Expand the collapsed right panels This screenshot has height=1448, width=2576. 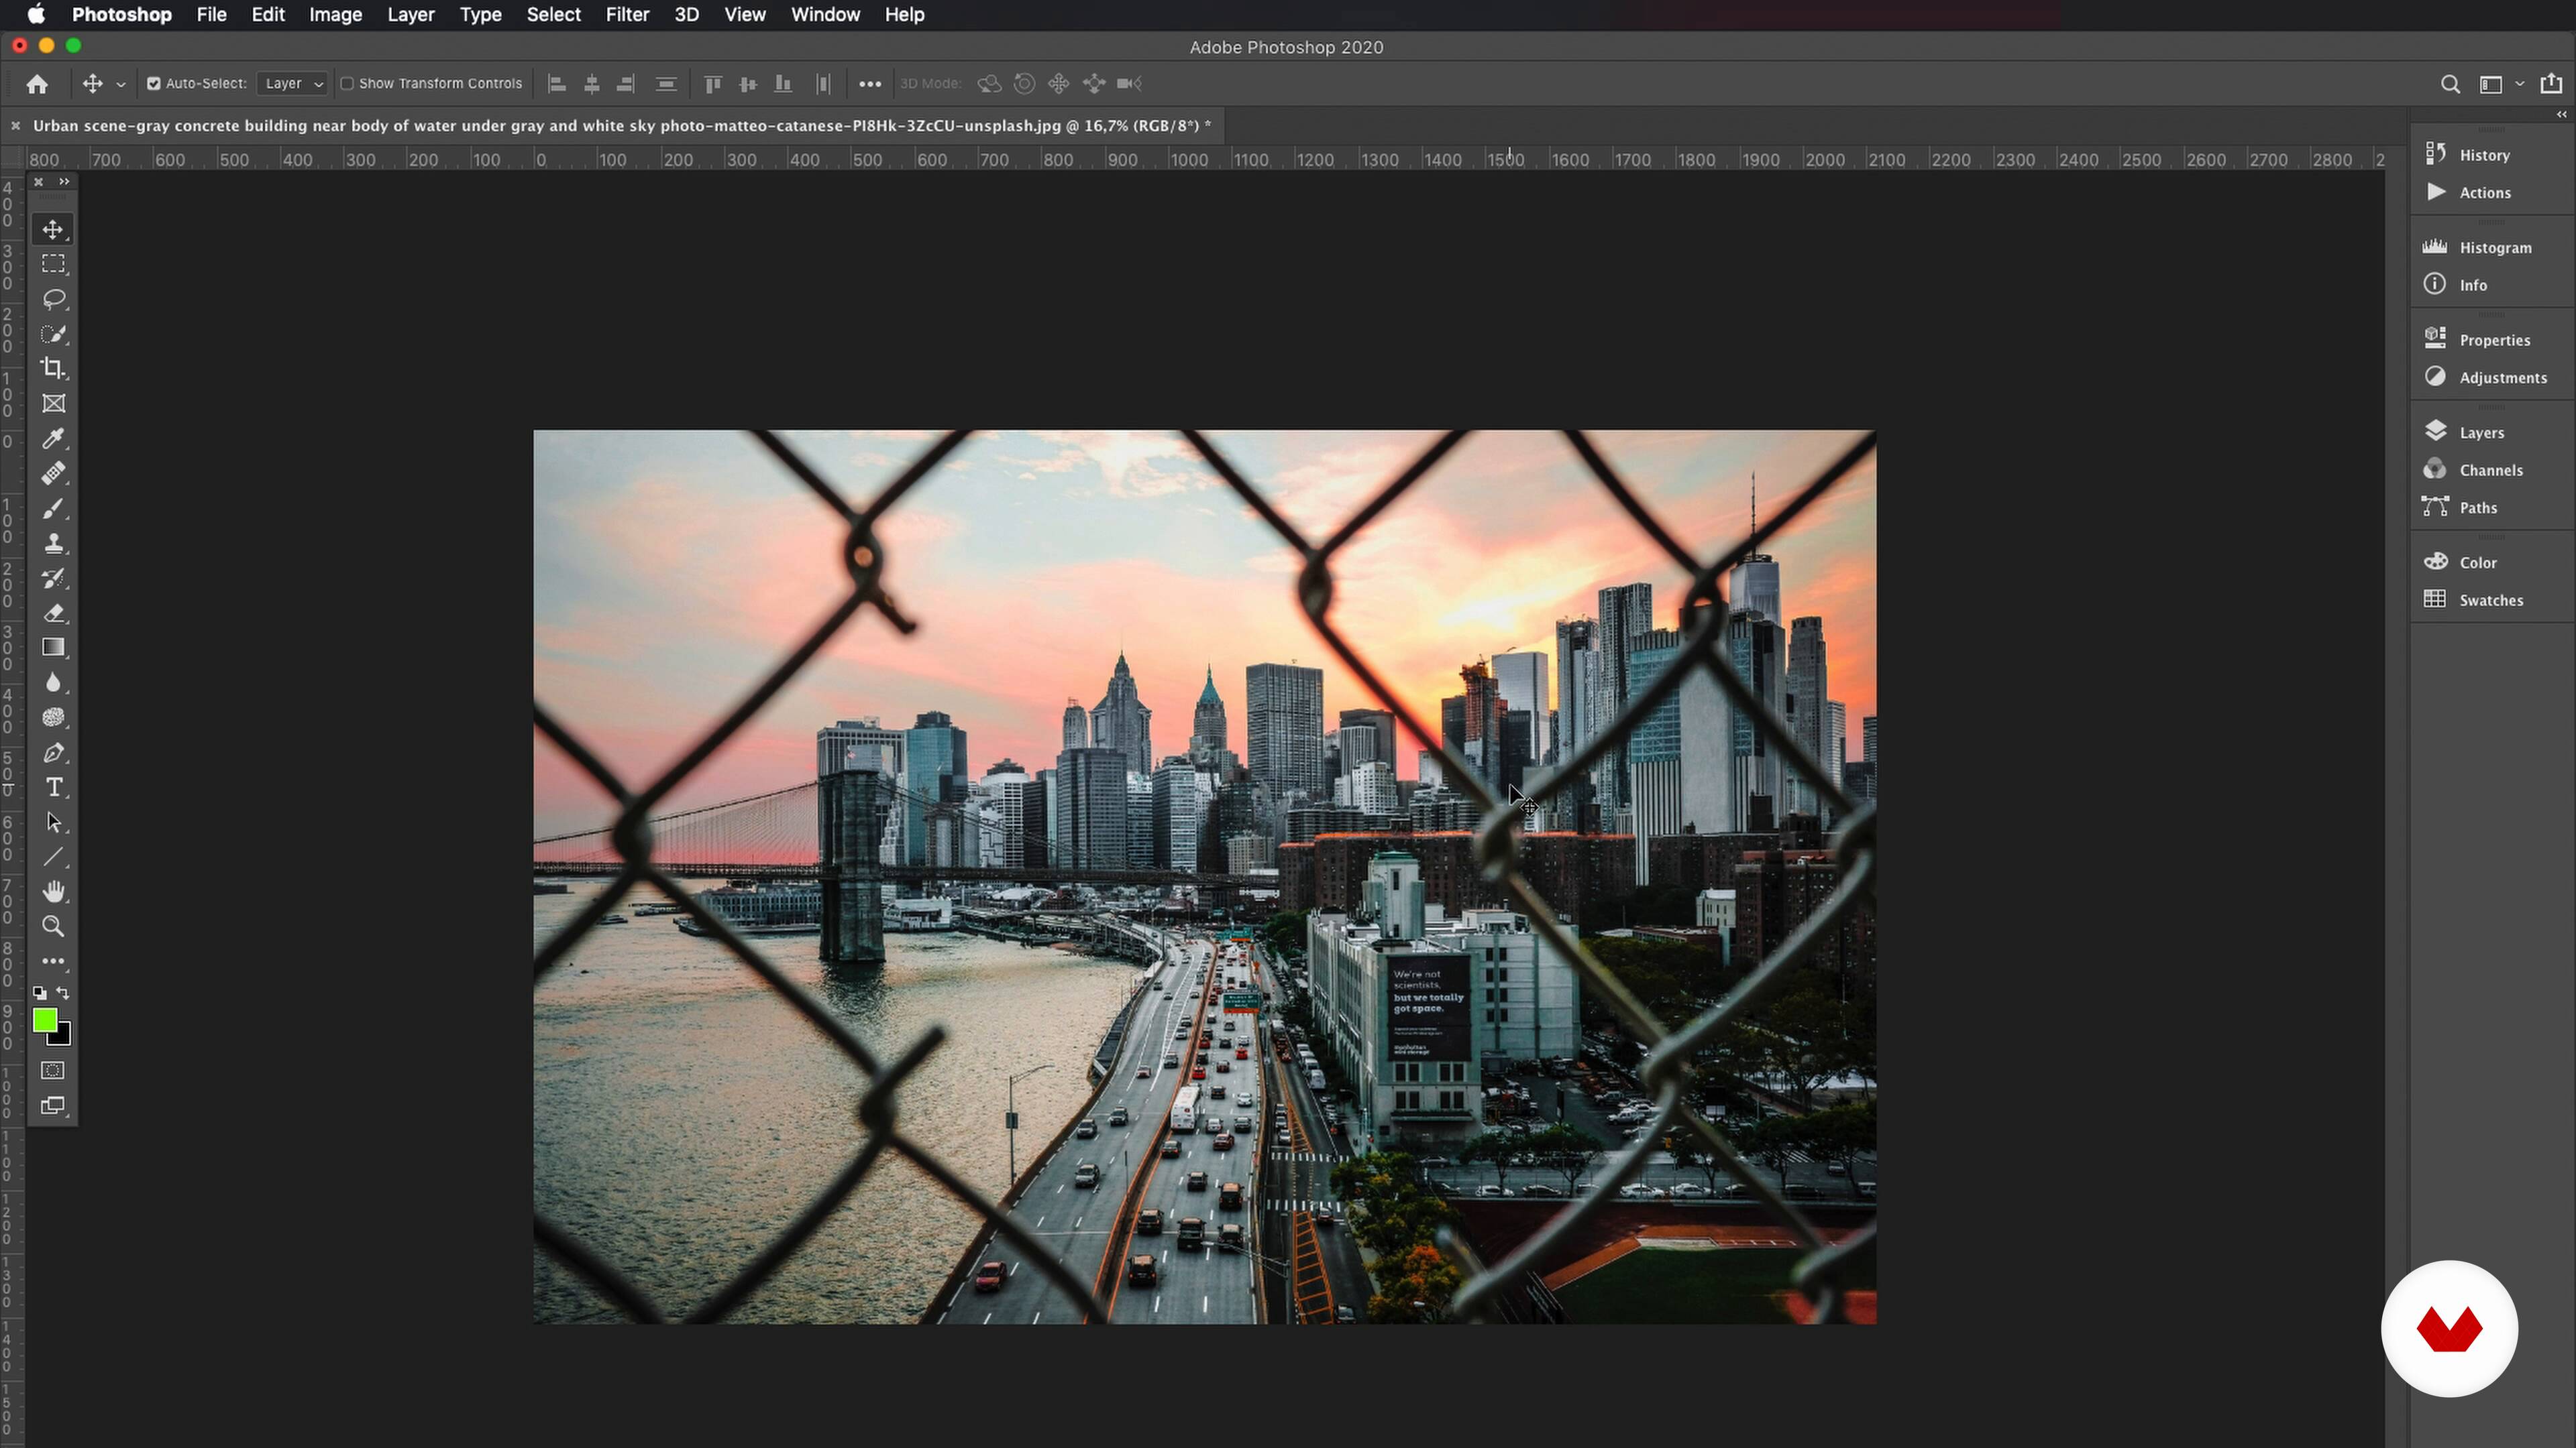(x=2561, y=115)
